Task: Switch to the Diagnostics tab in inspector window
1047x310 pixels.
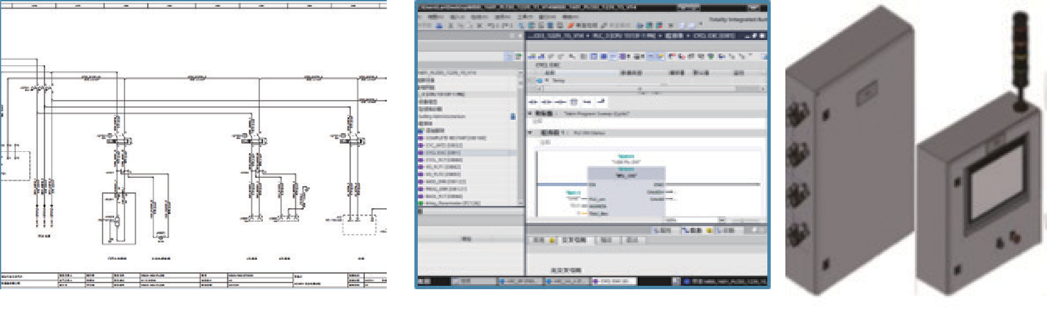Action: 724,231
